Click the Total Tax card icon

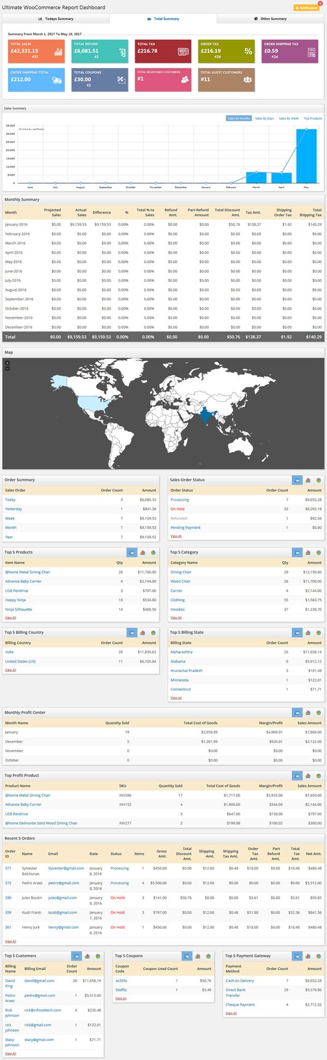click(184, 52)
